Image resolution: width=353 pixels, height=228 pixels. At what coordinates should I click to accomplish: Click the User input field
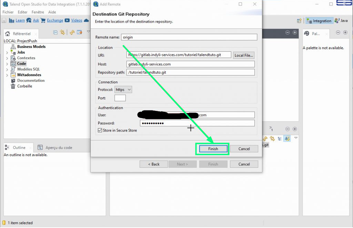197,115
